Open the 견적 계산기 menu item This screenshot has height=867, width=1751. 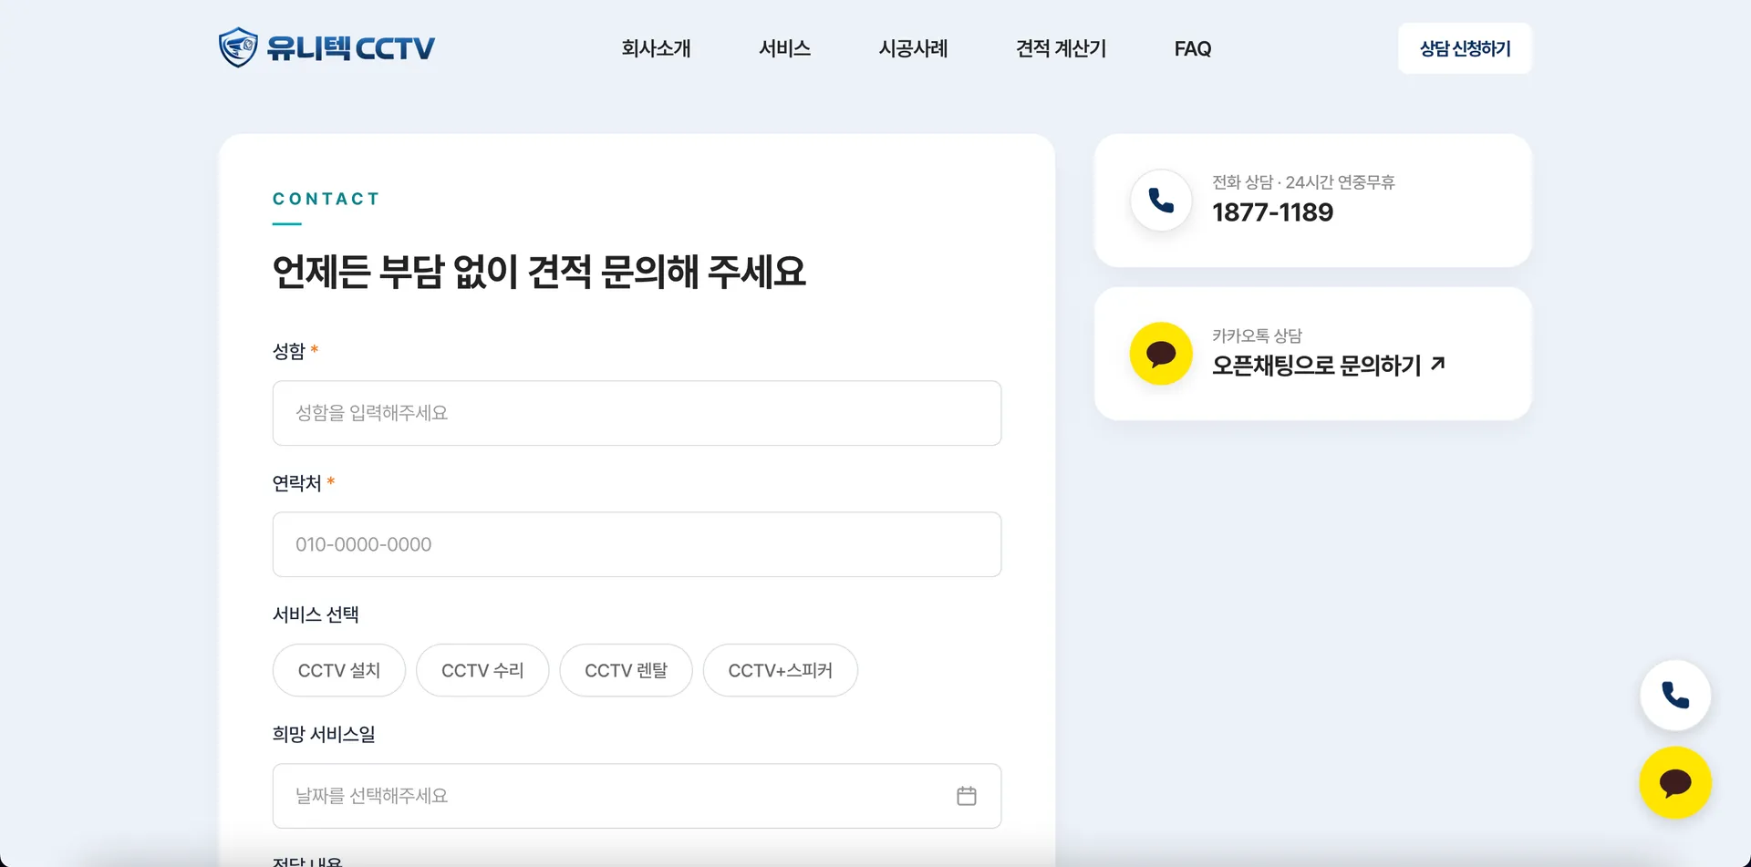click(x=1061, y=48)
